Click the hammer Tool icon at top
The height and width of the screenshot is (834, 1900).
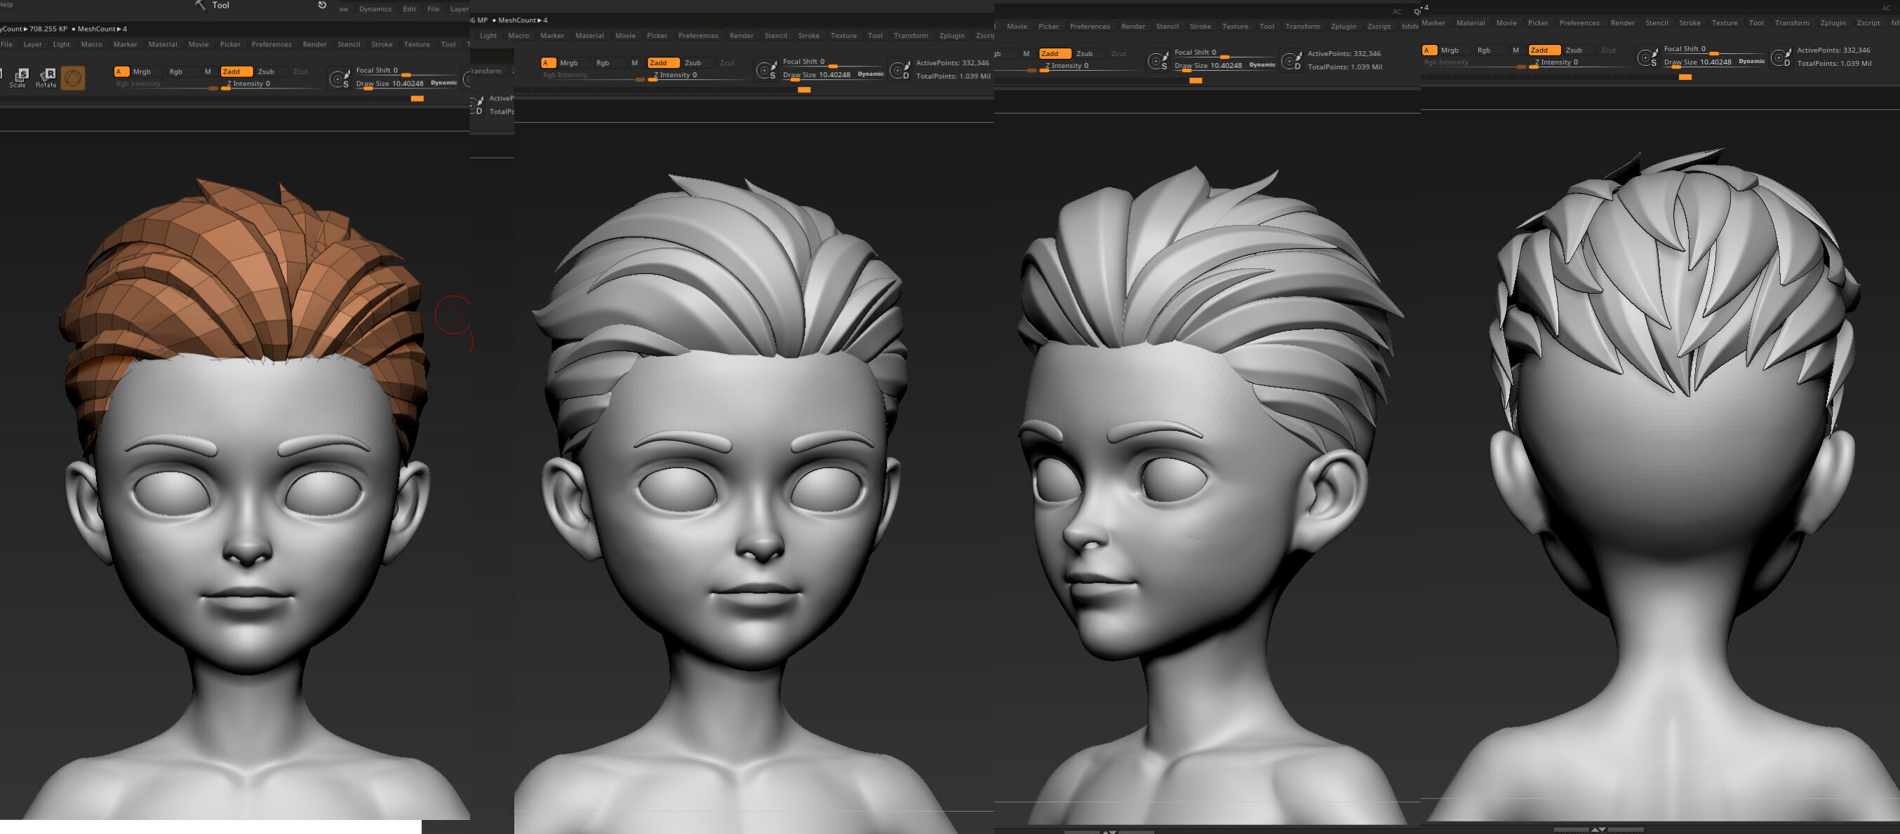pyautogui.click(x=201, y=5)
